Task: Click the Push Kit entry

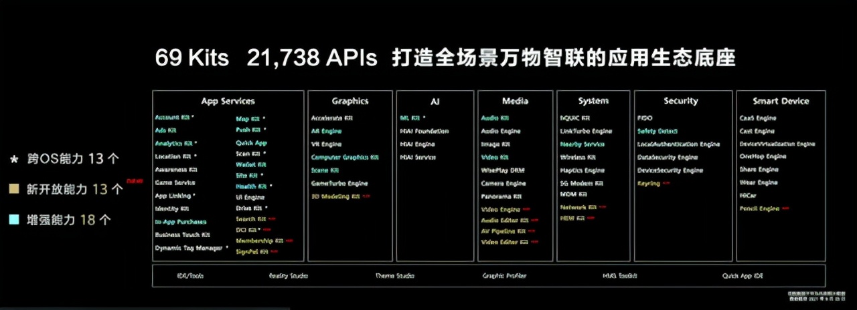Action: [x=248, y=130]
